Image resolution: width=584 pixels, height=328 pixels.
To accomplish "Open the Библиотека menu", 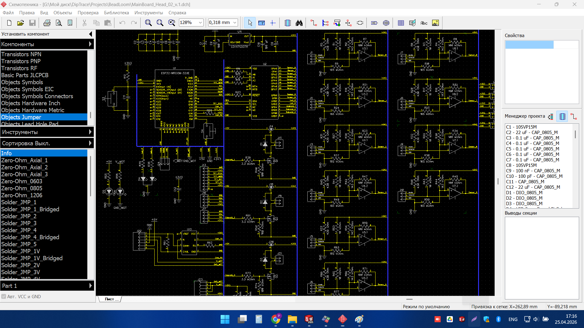I will coord(117,13).
